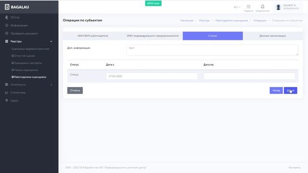
Task: Click the Карта map pin icon
Action: [7, 100]
